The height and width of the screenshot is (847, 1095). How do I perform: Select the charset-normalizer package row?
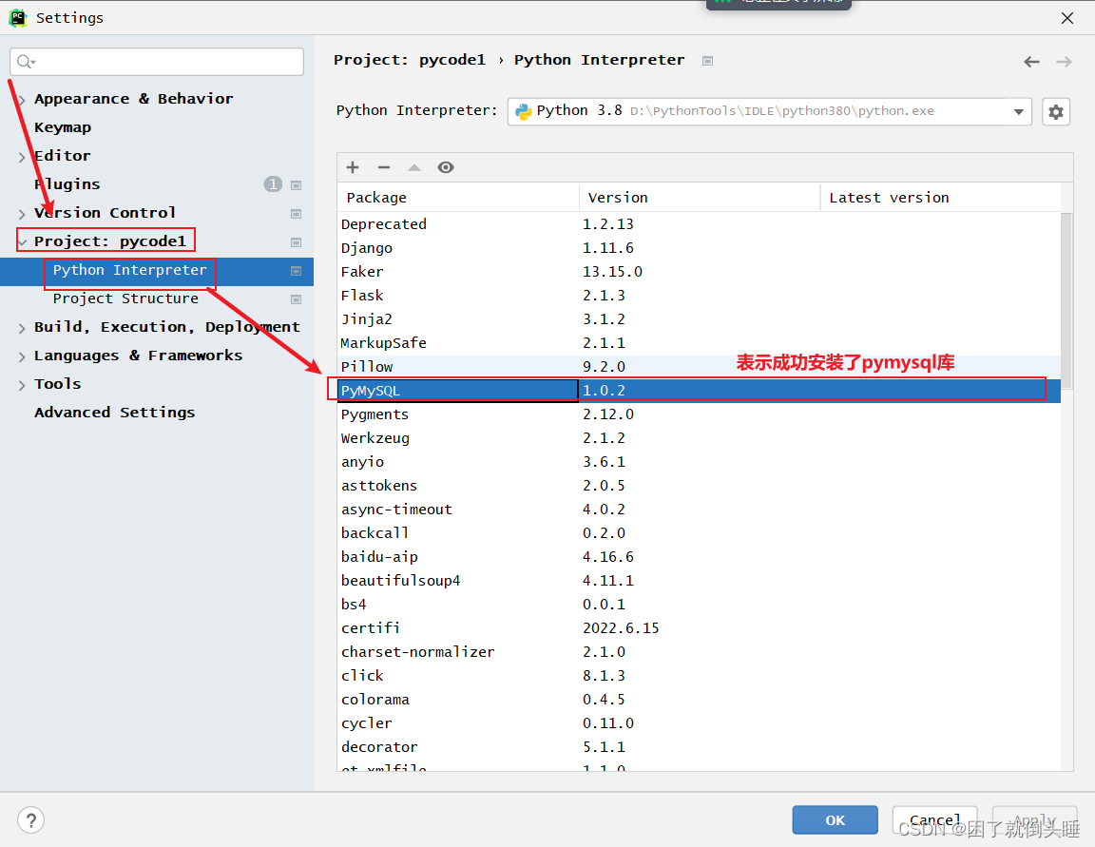coord(699,651)
